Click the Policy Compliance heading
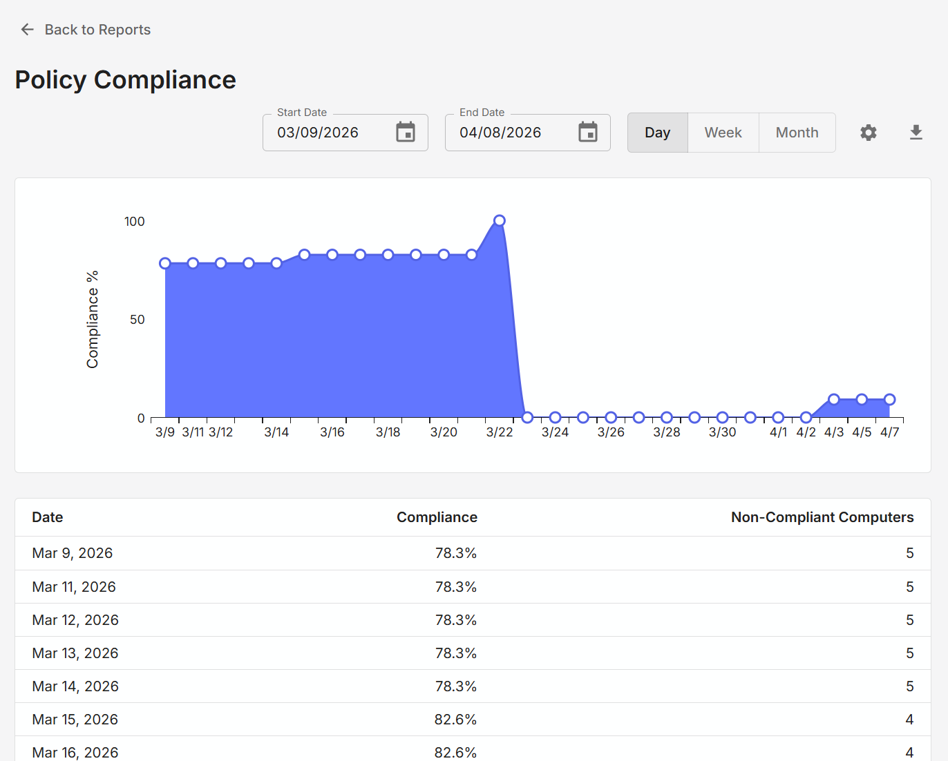 pyautogui.click(x=125, y=79)
